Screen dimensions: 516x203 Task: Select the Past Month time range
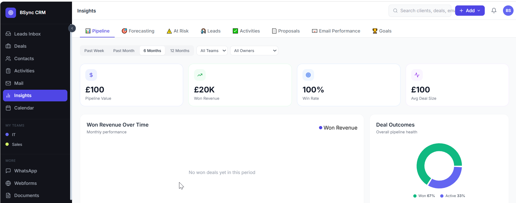pyautogui.click(x=124, y=51)
